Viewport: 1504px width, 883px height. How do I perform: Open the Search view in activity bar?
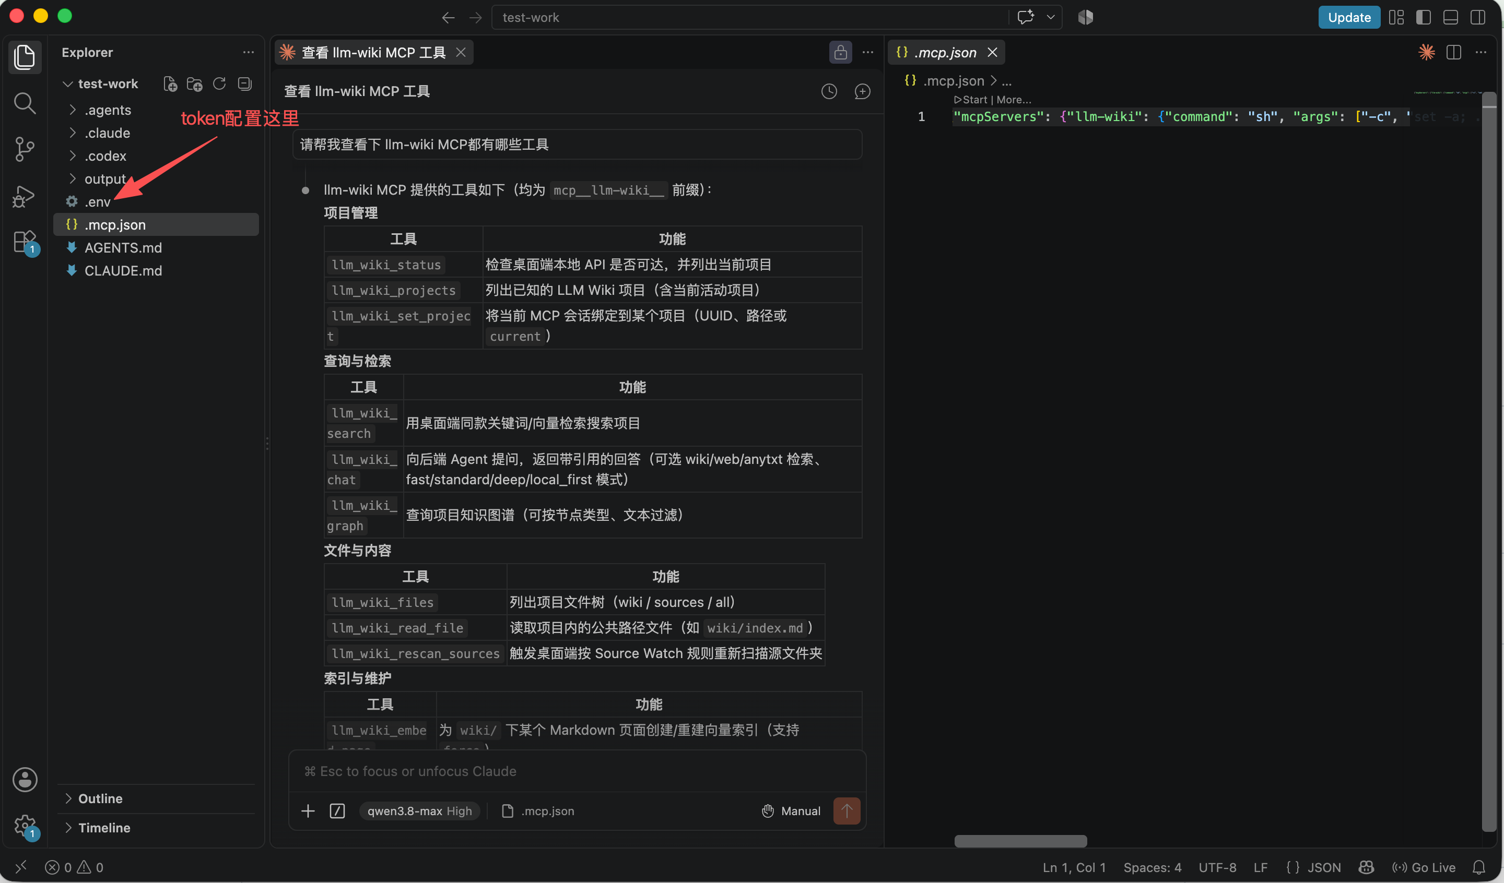(x=25, y=103)
